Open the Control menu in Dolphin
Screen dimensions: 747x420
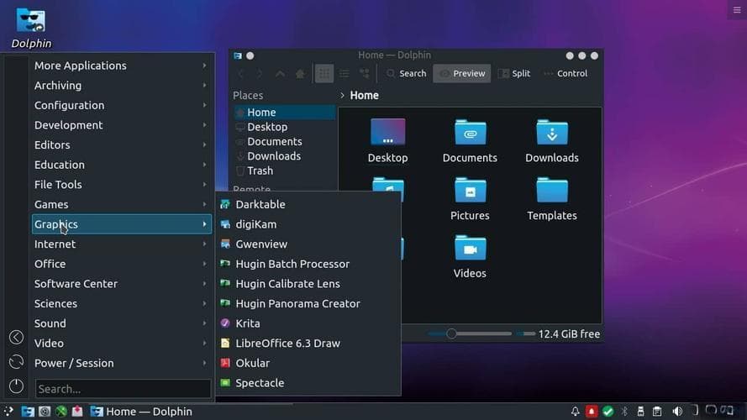566,74
